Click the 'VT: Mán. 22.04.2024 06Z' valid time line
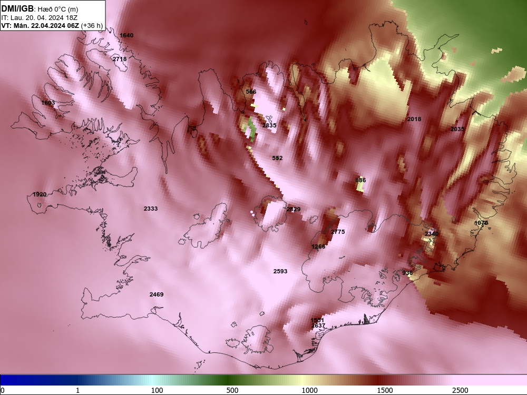 tap(40, 25)
